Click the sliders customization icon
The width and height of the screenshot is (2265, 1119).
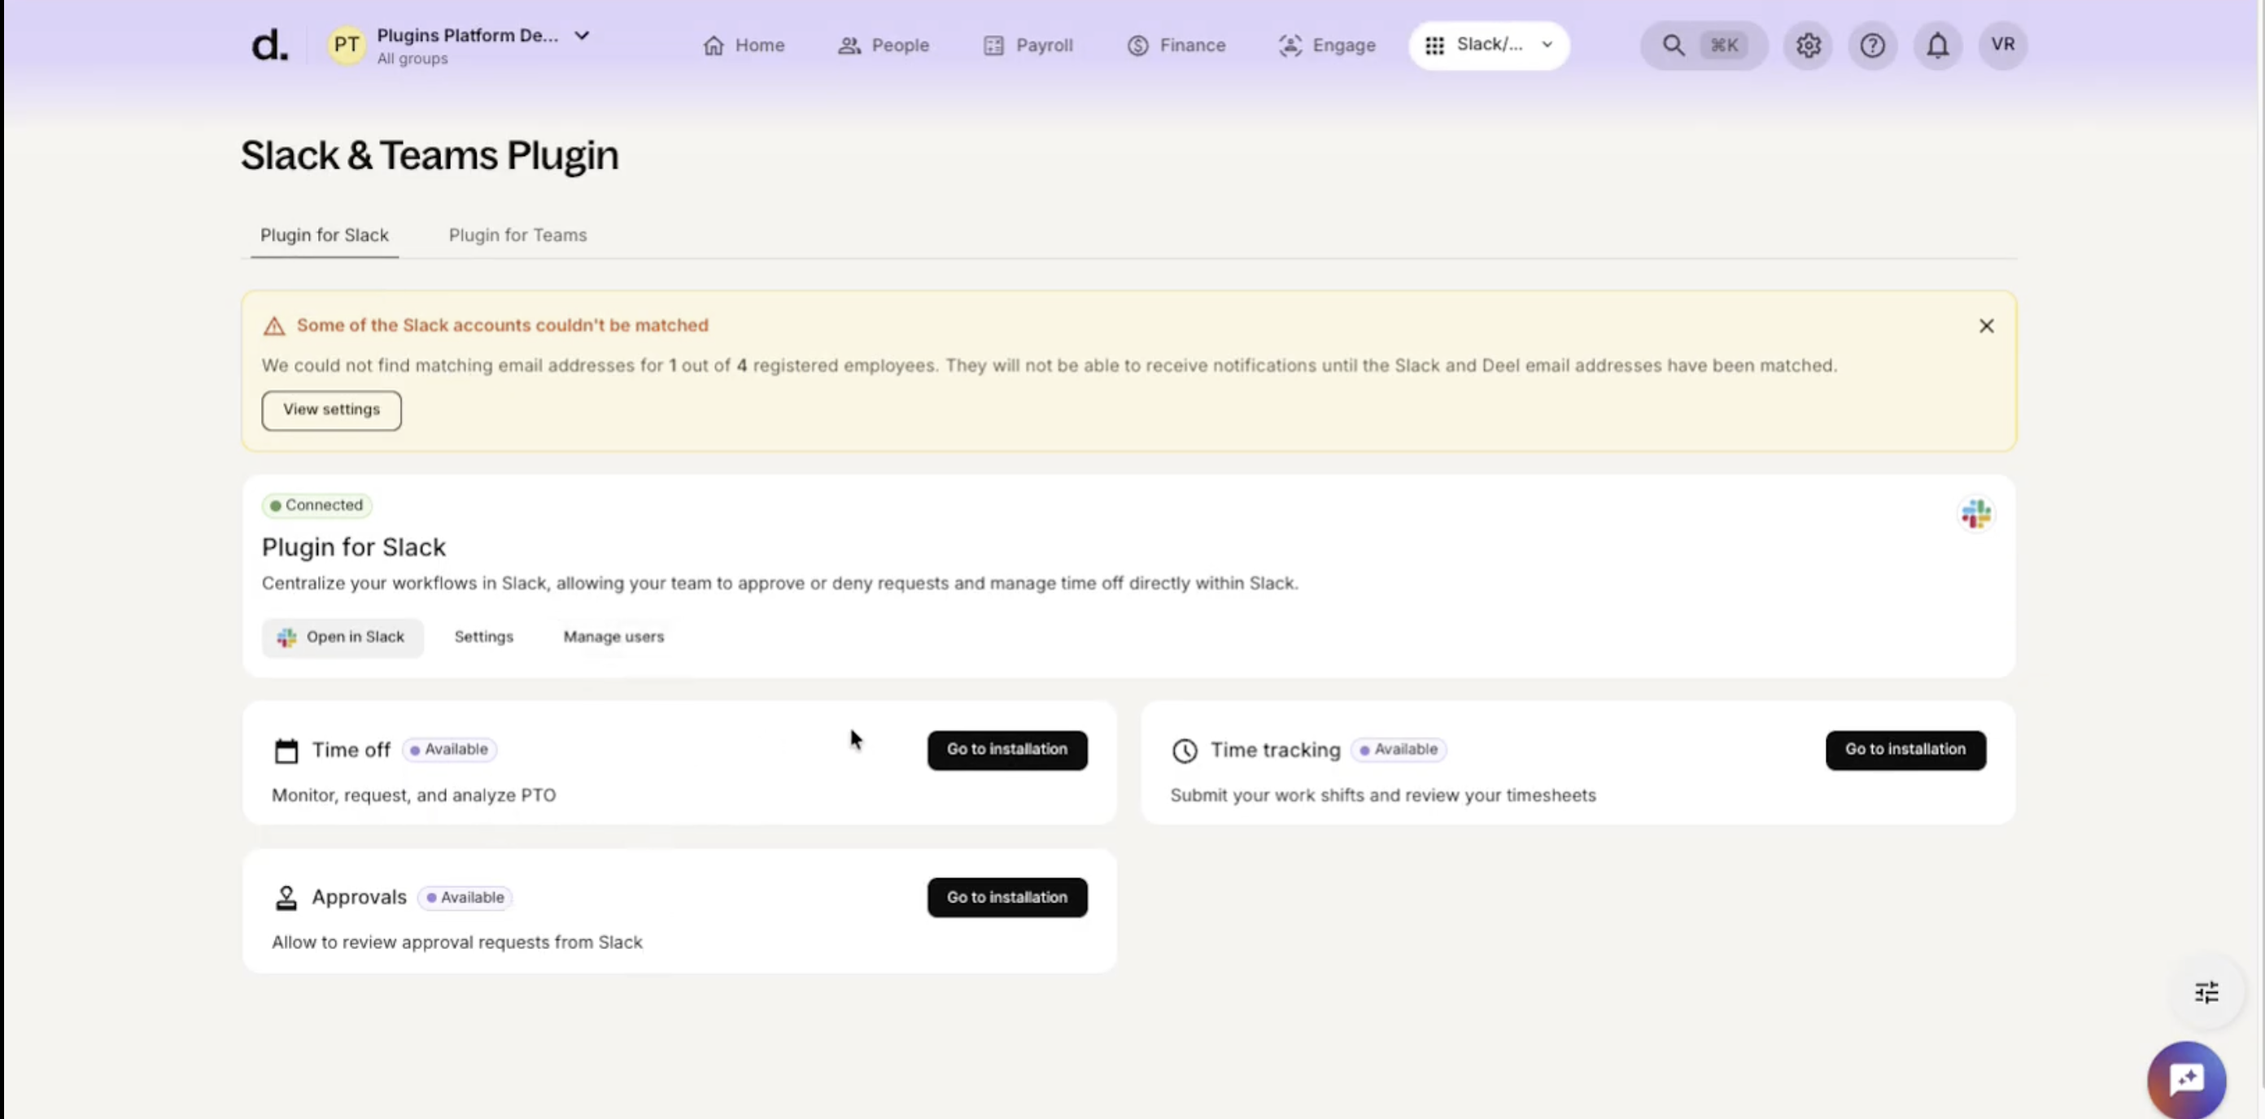[x=2206, y=992]
